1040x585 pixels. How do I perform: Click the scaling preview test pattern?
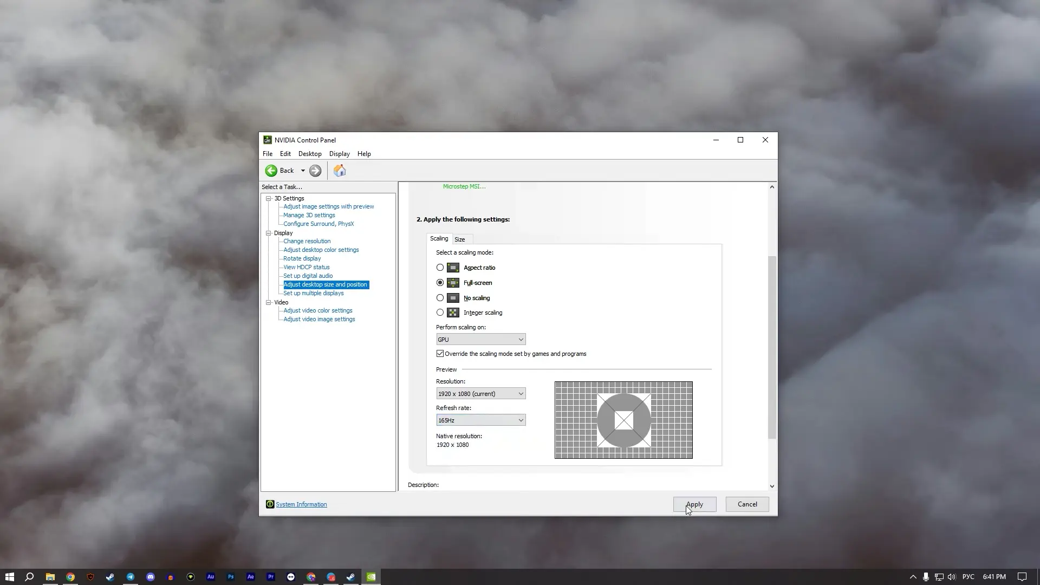click(x=623, y=420)
